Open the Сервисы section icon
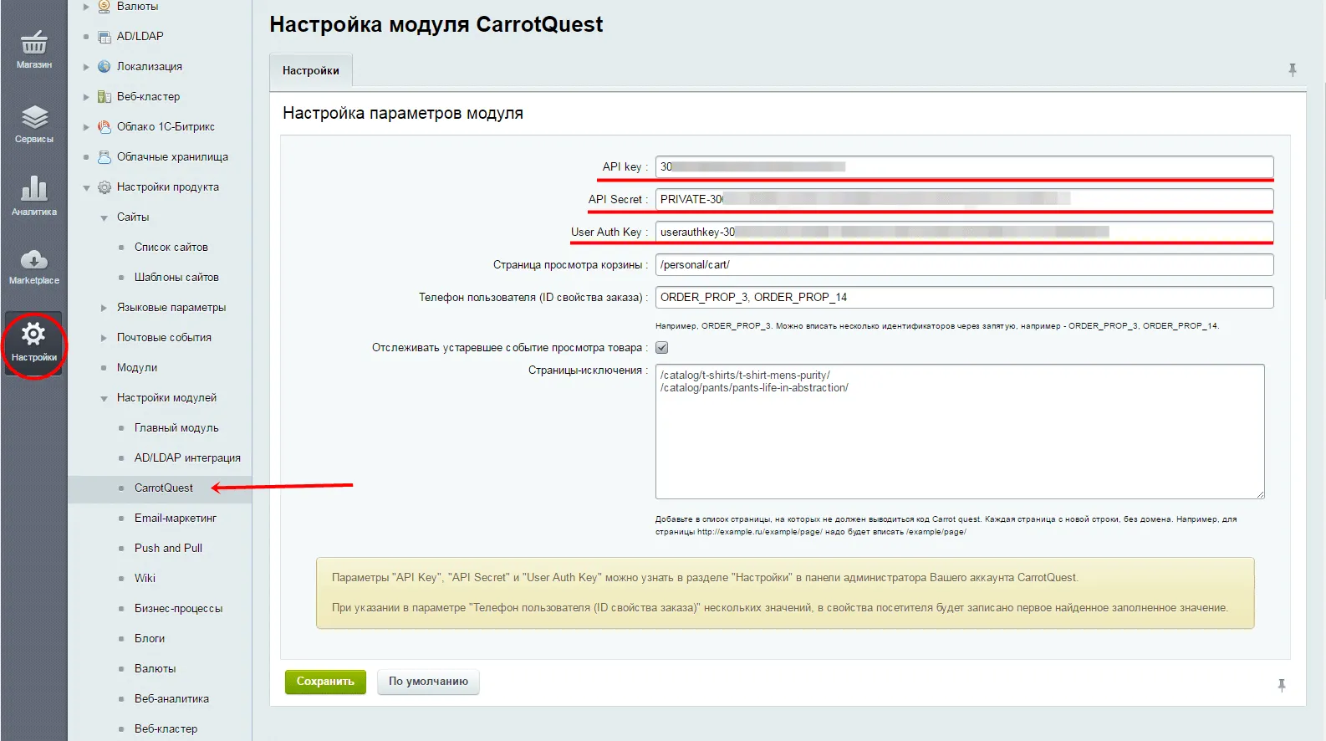 click(33, 118)
